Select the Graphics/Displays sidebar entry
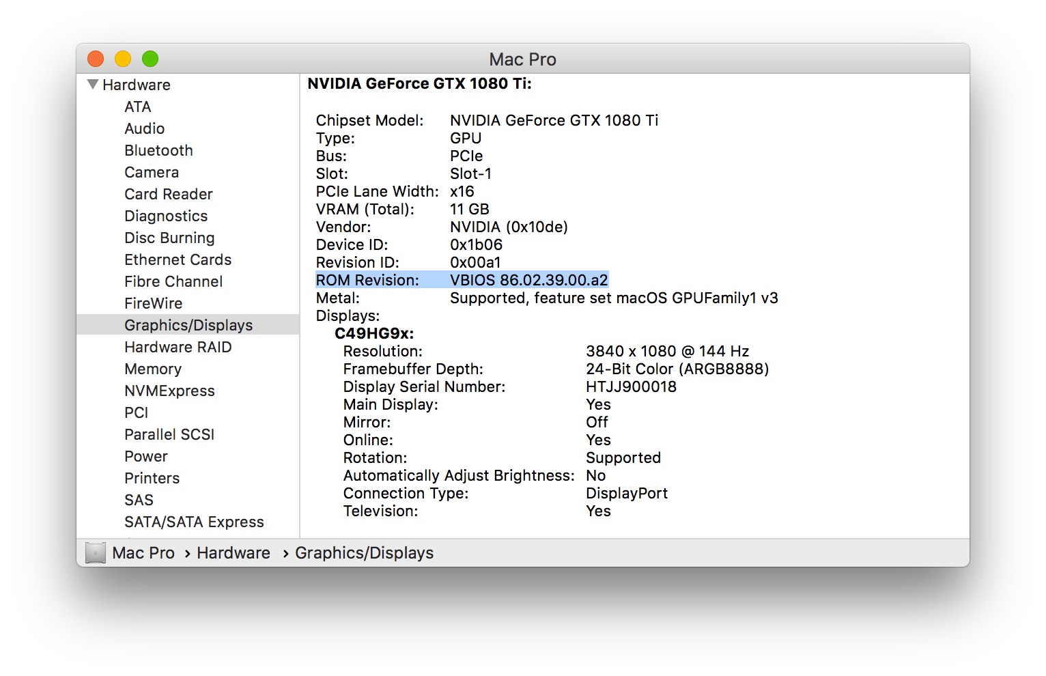 pyautogui.click(x=188, y=325)
